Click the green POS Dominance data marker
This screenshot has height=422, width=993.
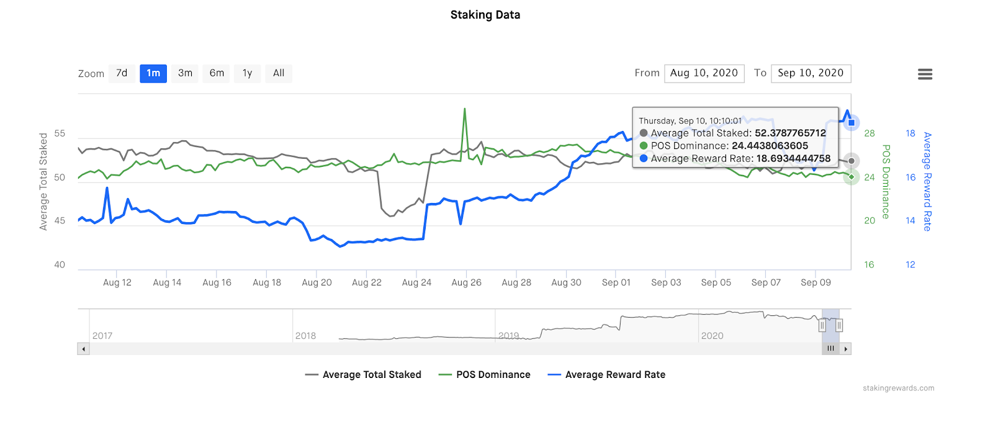(851, 177)
